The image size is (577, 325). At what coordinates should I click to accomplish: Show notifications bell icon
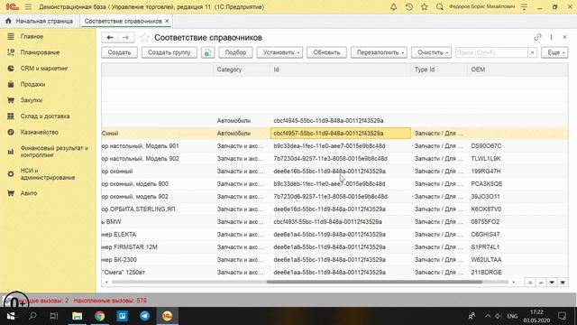coord(393,6)
